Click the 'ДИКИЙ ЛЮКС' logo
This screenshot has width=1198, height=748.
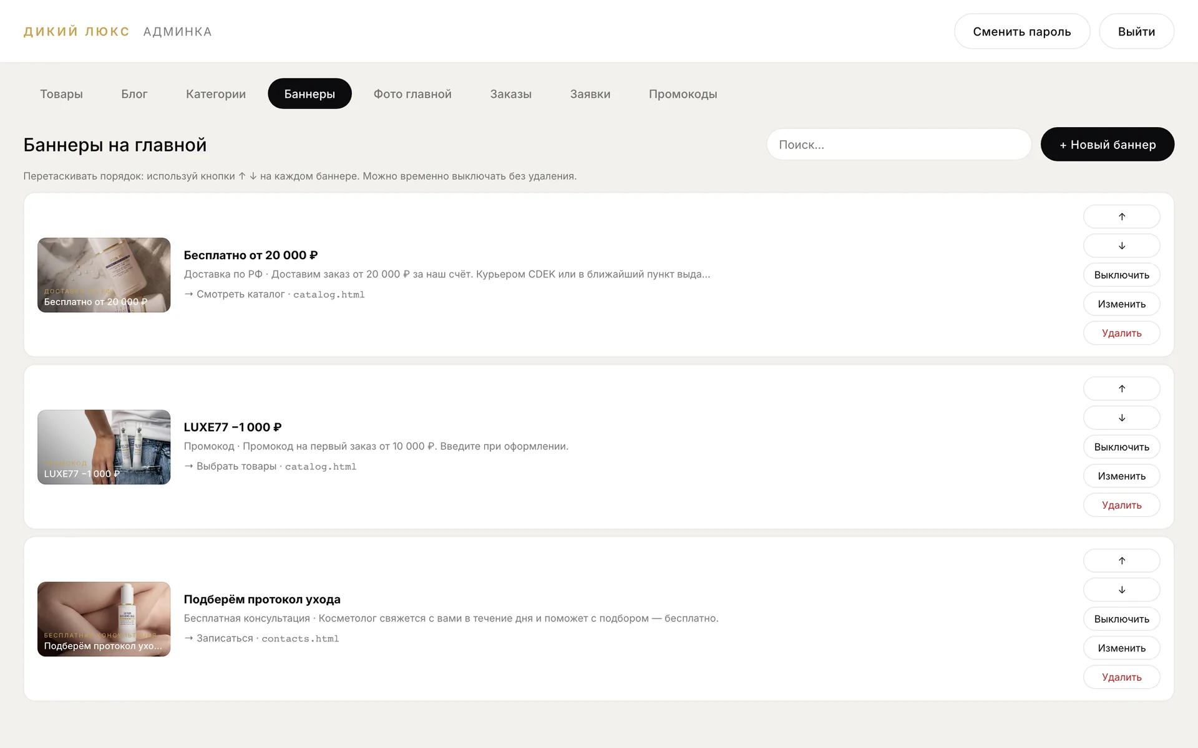pos(76,31)
